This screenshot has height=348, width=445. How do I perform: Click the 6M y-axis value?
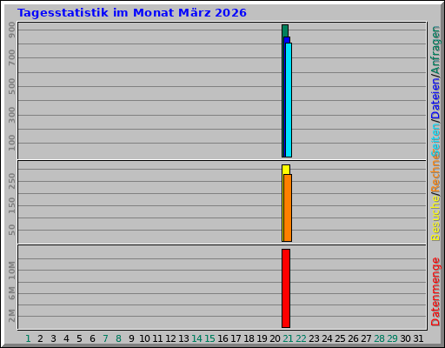click(x=12, y=293)
